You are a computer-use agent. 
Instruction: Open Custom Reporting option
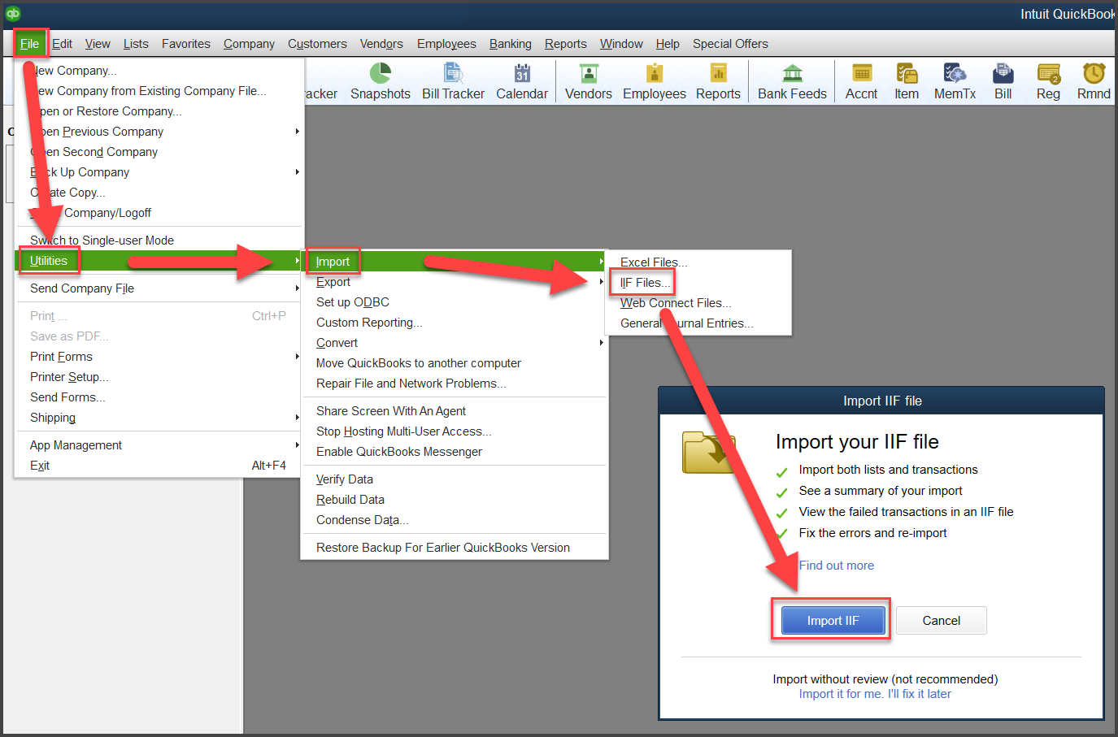coord(455,323)
